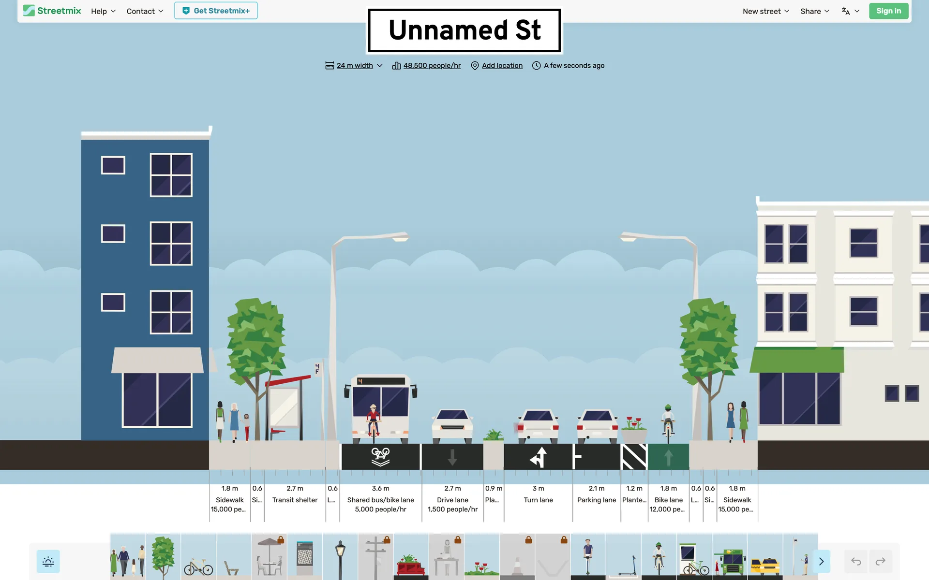Click the Sign in button
The height and width of the screenshot is (580, 929).
tap(888, 11)
